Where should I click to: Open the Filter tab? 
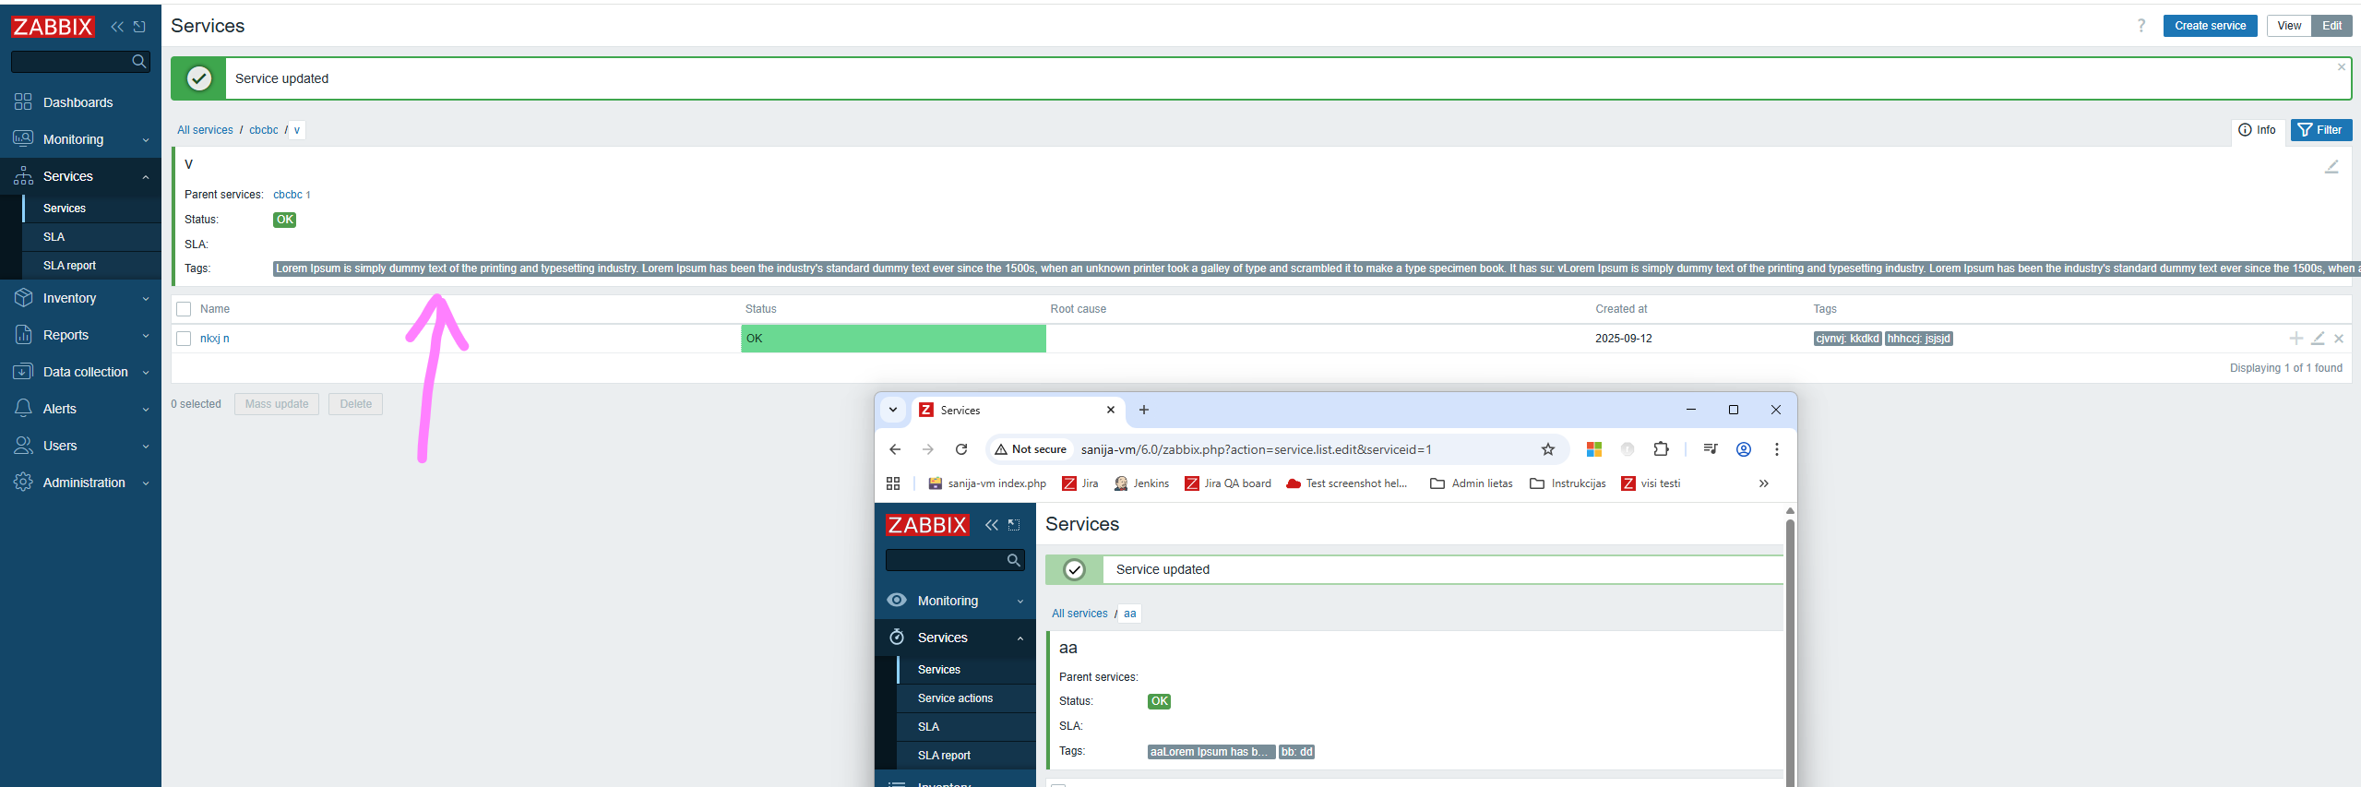(x=2320, y=130)
